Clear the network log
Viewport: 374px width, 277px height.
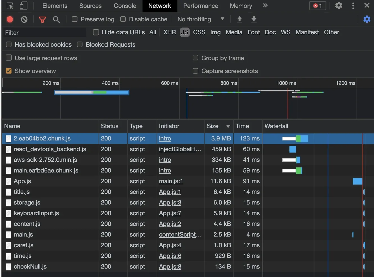[24, 19]
